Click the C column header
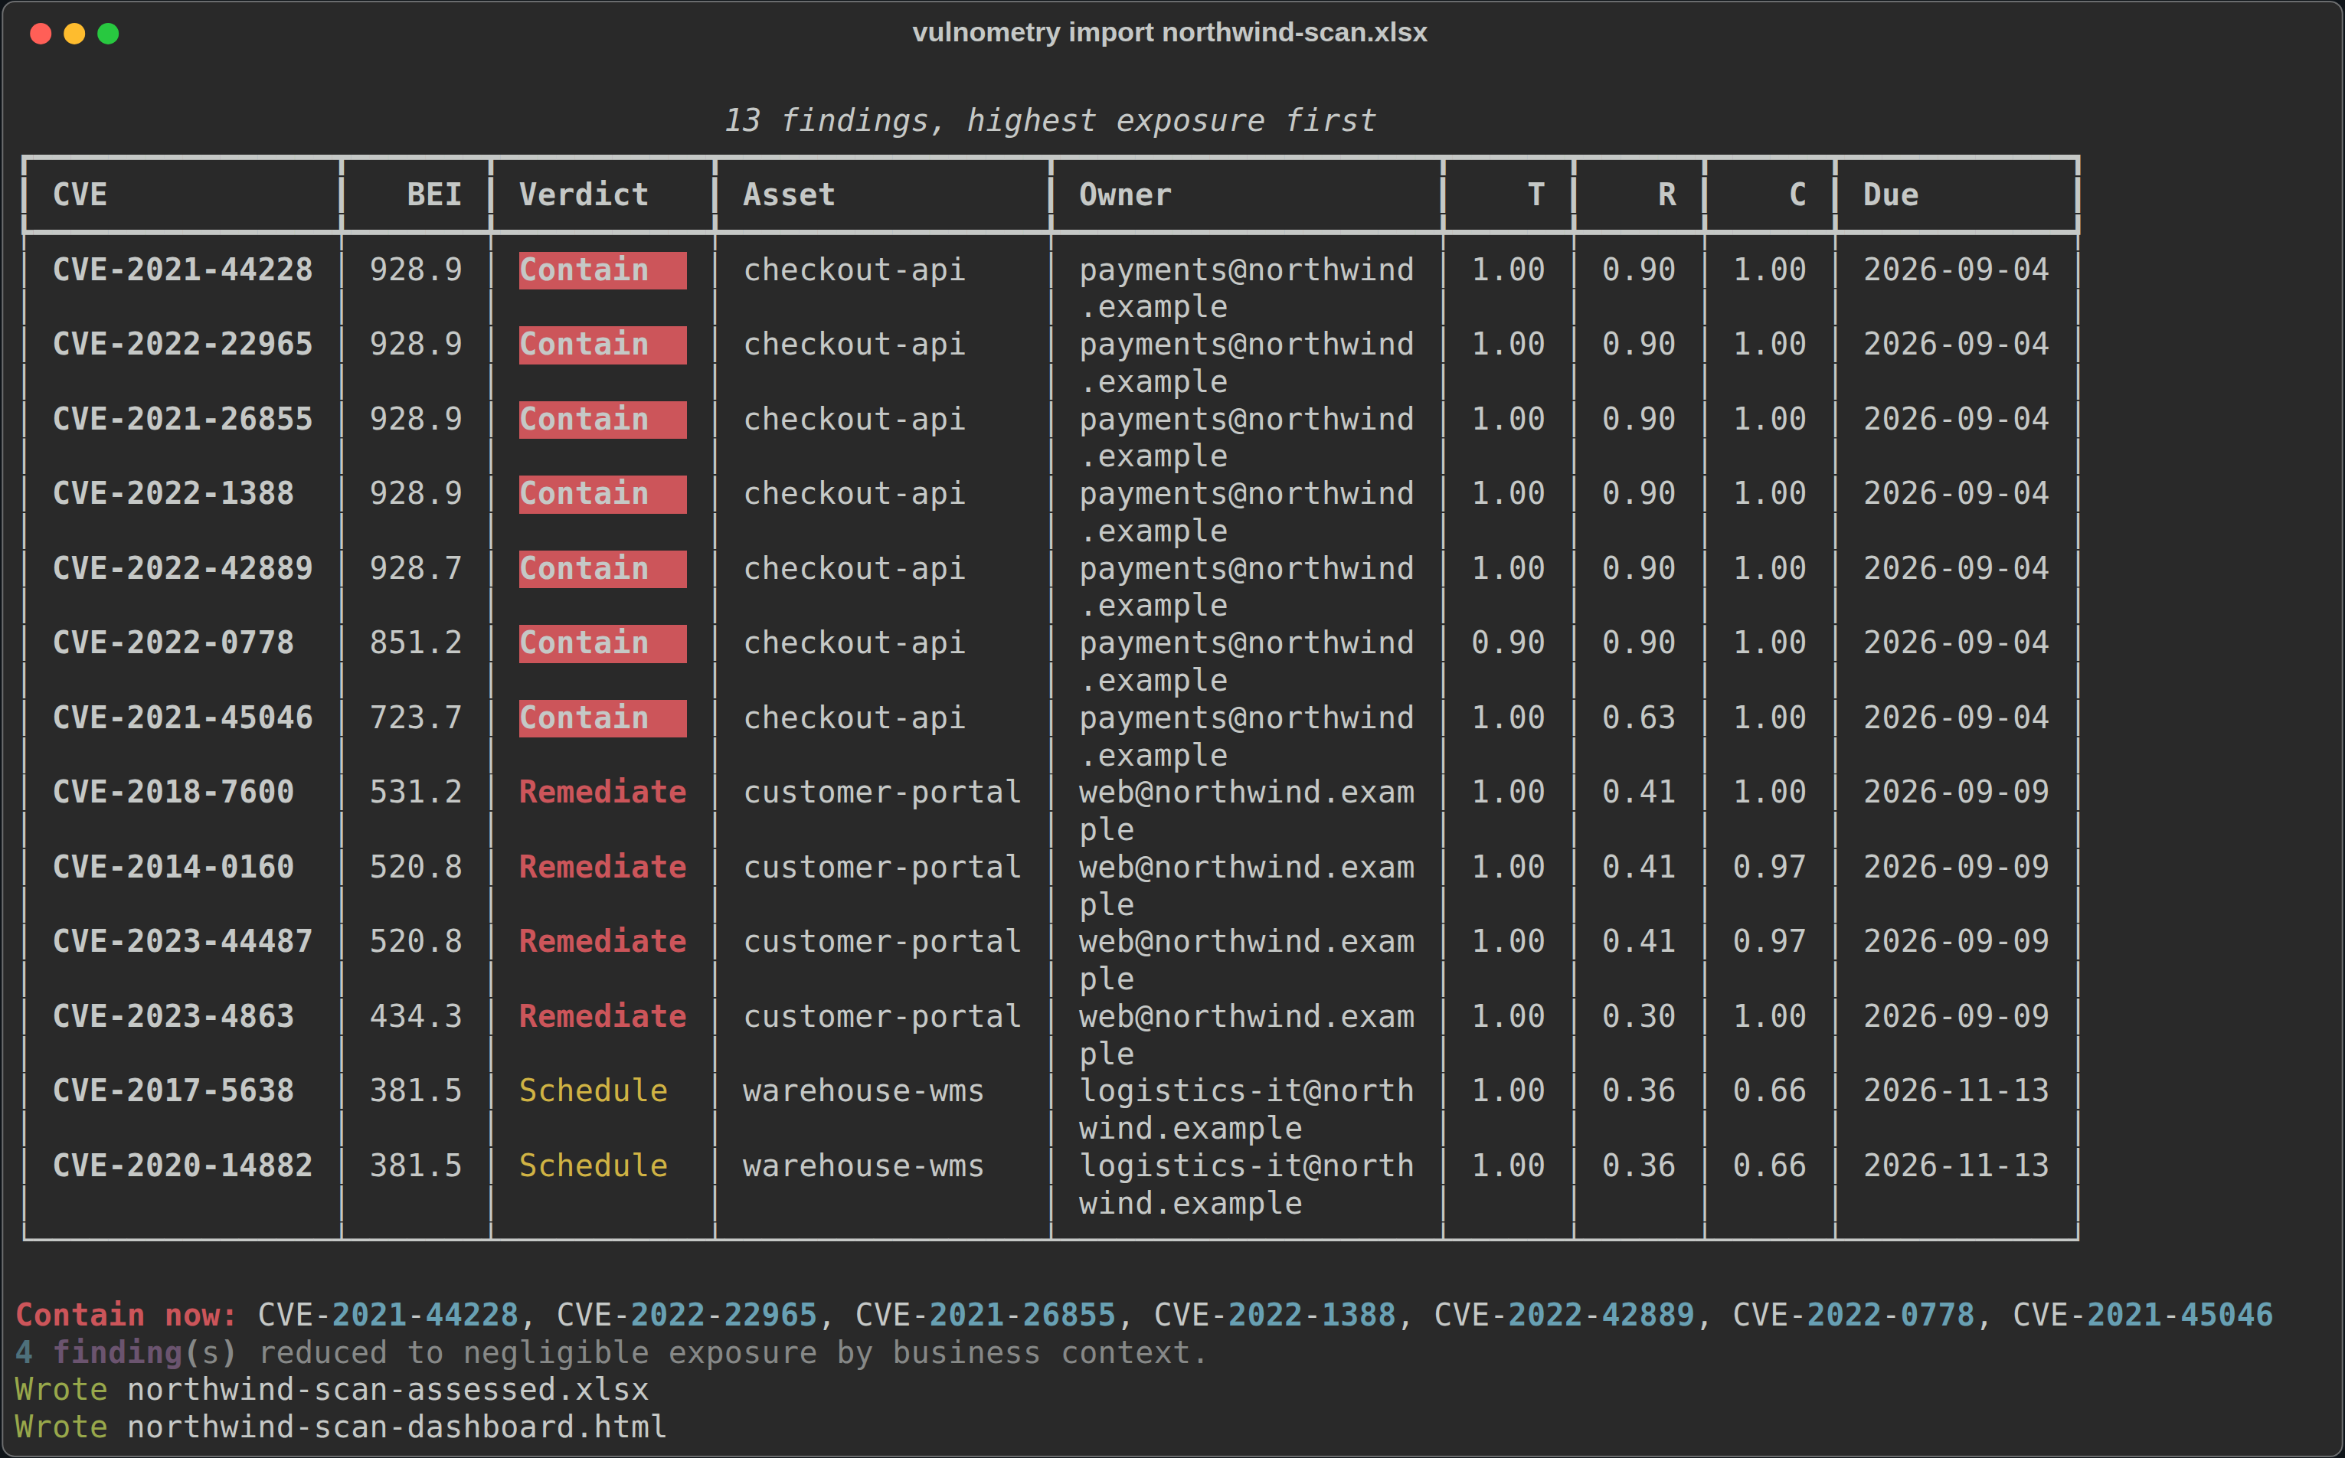The height and width of the screenshot is (1458, 2345). [x=1797, y=195]
